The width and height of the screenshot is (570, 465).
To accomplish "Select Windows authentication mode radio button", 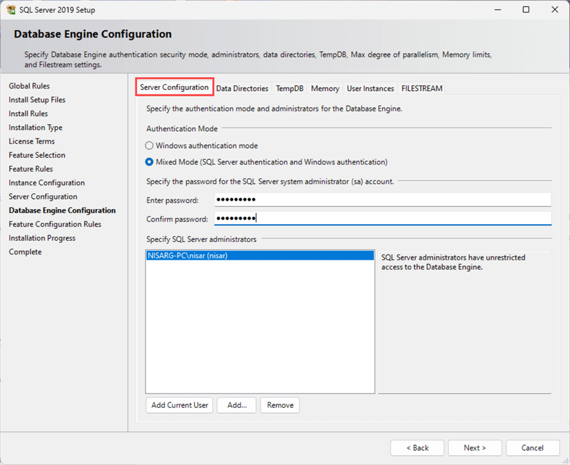I will pyautogui.click(x=149, y=146).
